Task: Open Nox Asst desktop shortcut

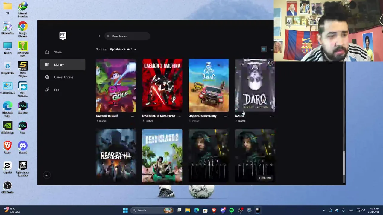Action: [x=22, y=108]
